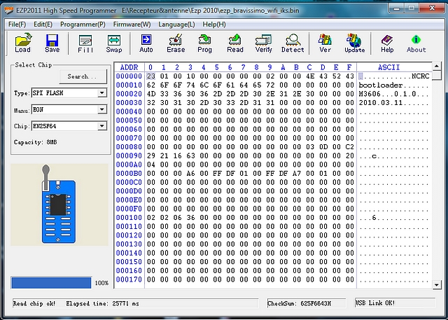448x320 pixels.
Task: Open the Firmware(W) menu
Action: pos(132,25)
